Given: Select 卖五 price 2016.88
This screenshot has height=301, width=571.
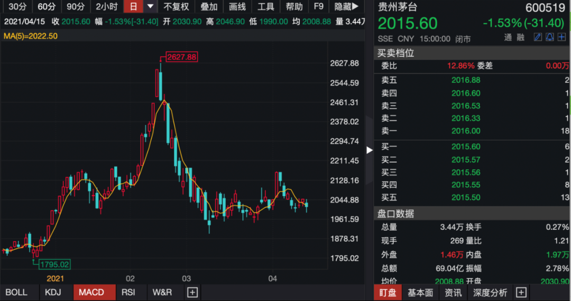Looking at the screenshot, I should pos(466,80).
